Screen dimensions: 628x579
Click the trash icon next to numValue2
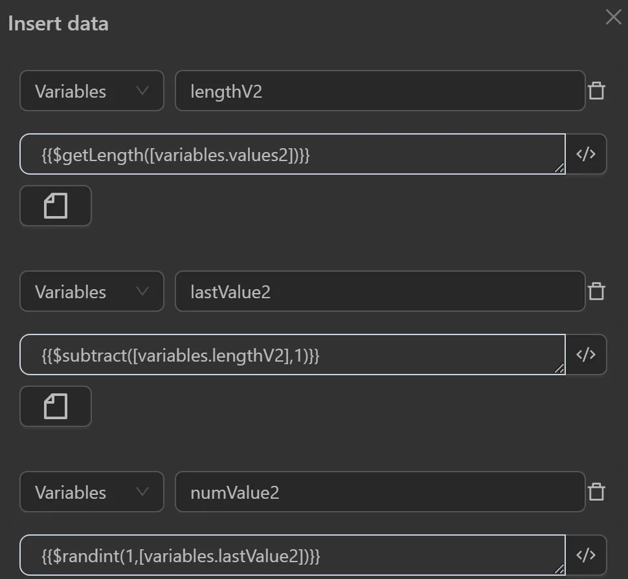596,492
